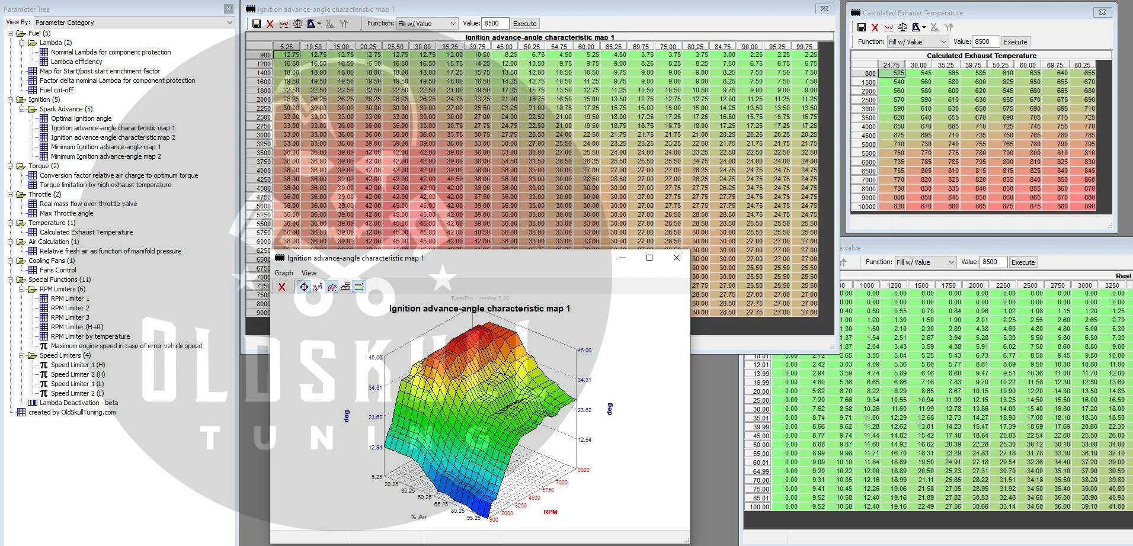Toggle the colored lines legend button in the graph toolbar
This screenshot has width=1133, height=546.
(359, 287)
